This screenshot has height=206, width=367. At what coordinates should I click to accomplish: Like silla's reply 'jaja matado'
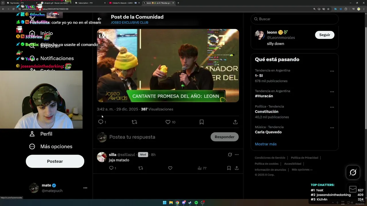(170, 168)
